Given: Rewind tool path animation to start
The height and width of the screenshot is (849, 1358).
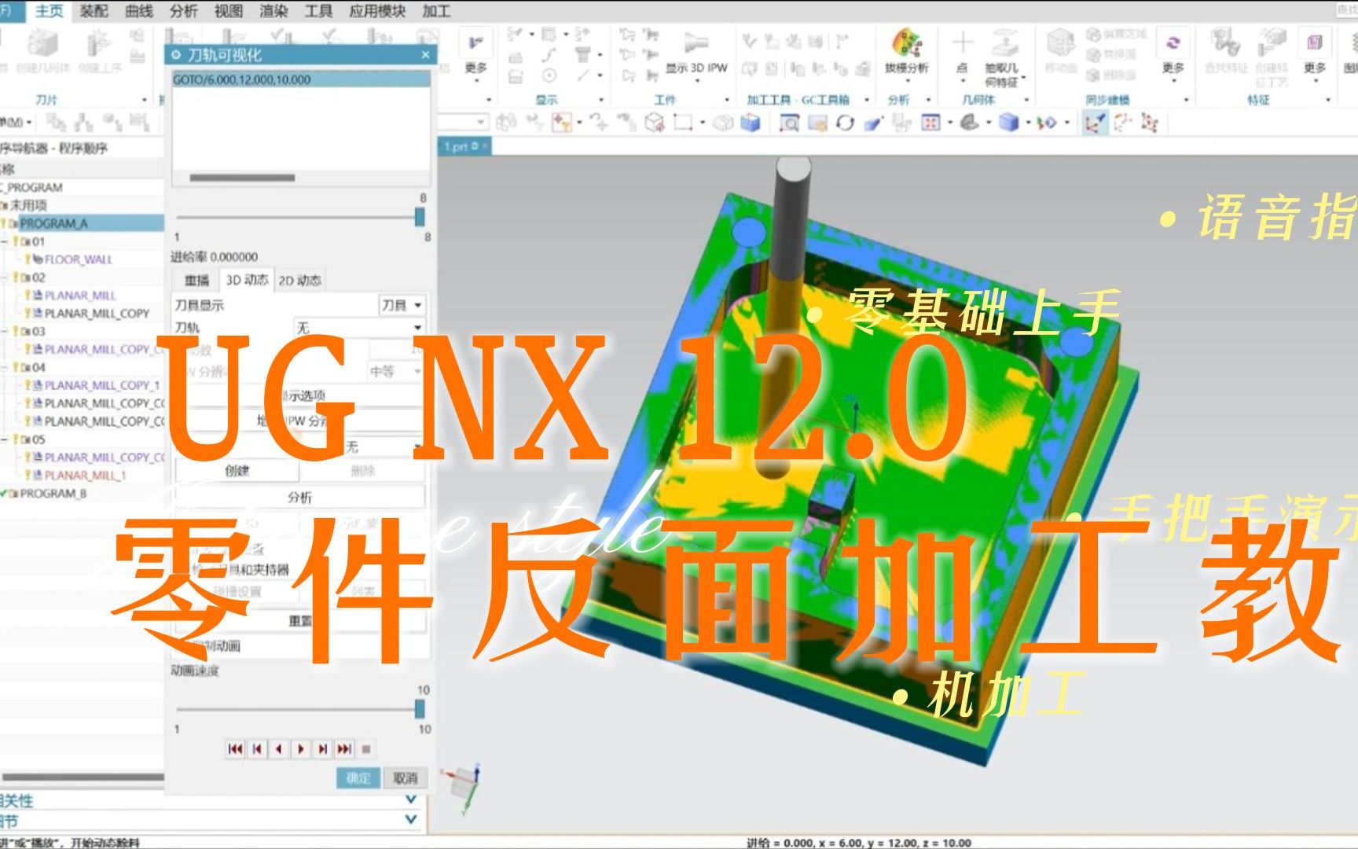Looking at the screenshot, I should tap(235, 749).
